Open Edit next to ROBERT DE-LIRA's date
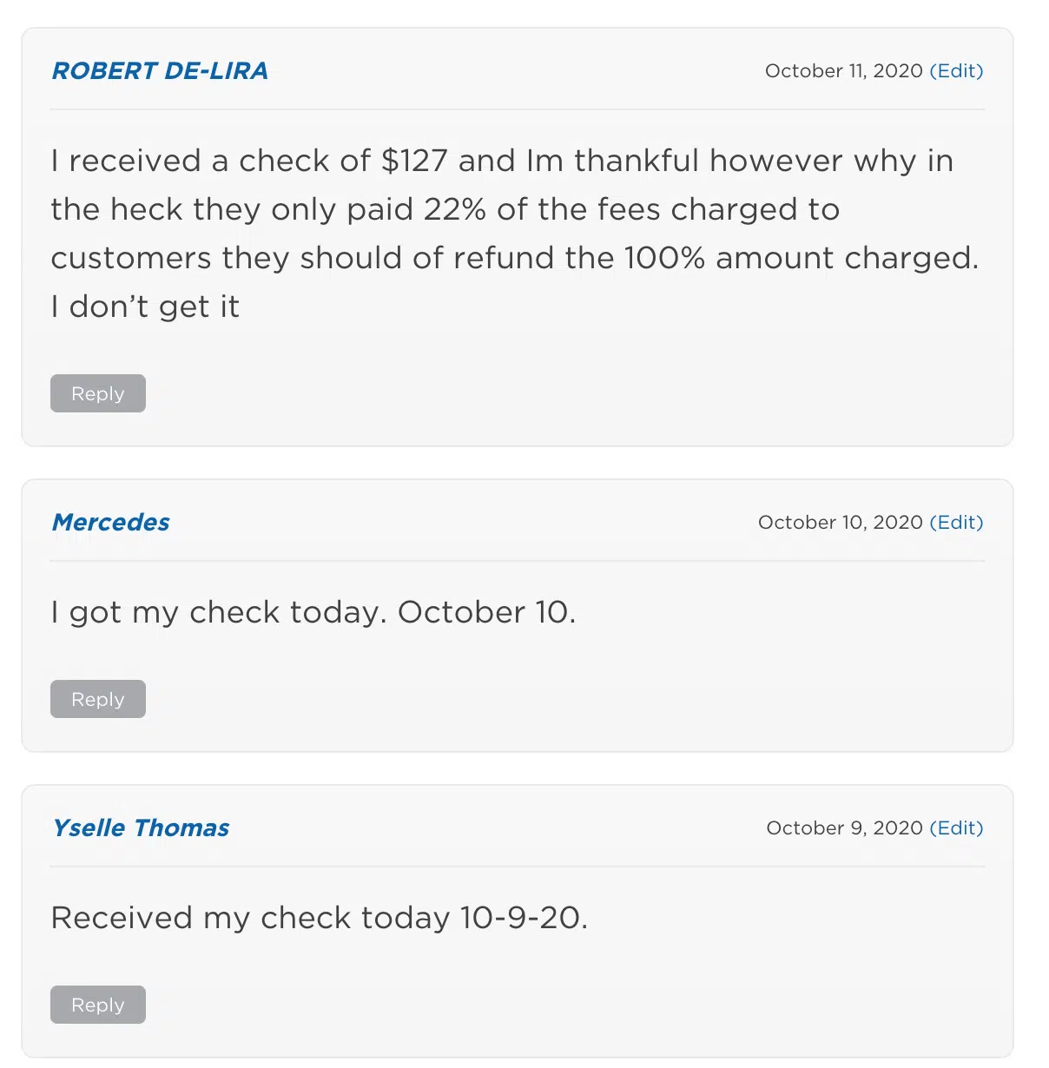The height and width of the screenshot is (1068, 1049). click(958, 71)
